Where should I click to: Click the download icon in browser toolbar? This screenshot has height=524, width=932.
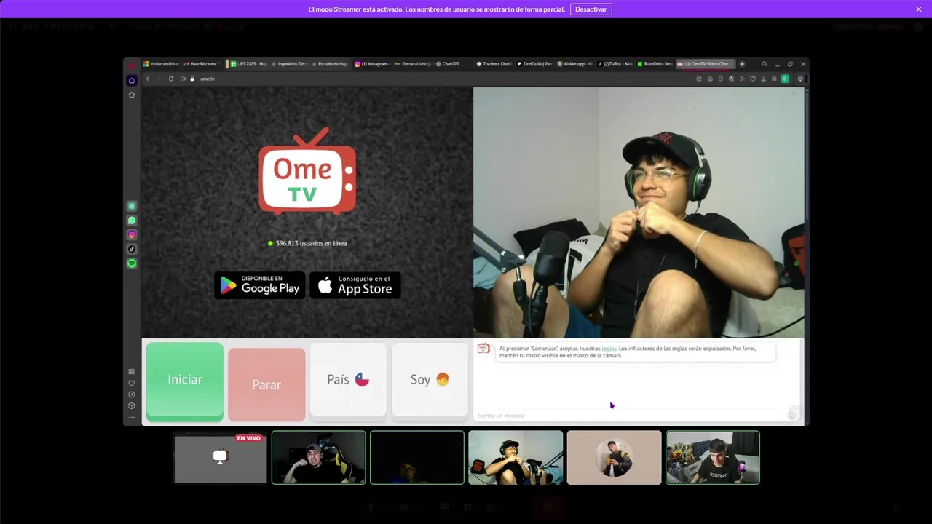point(763,79)
